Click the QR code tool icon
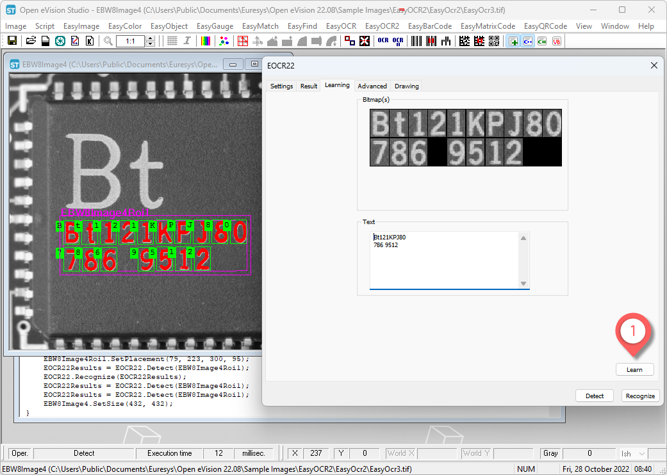This screenshot has width=667, height=475. click(493, 41)
